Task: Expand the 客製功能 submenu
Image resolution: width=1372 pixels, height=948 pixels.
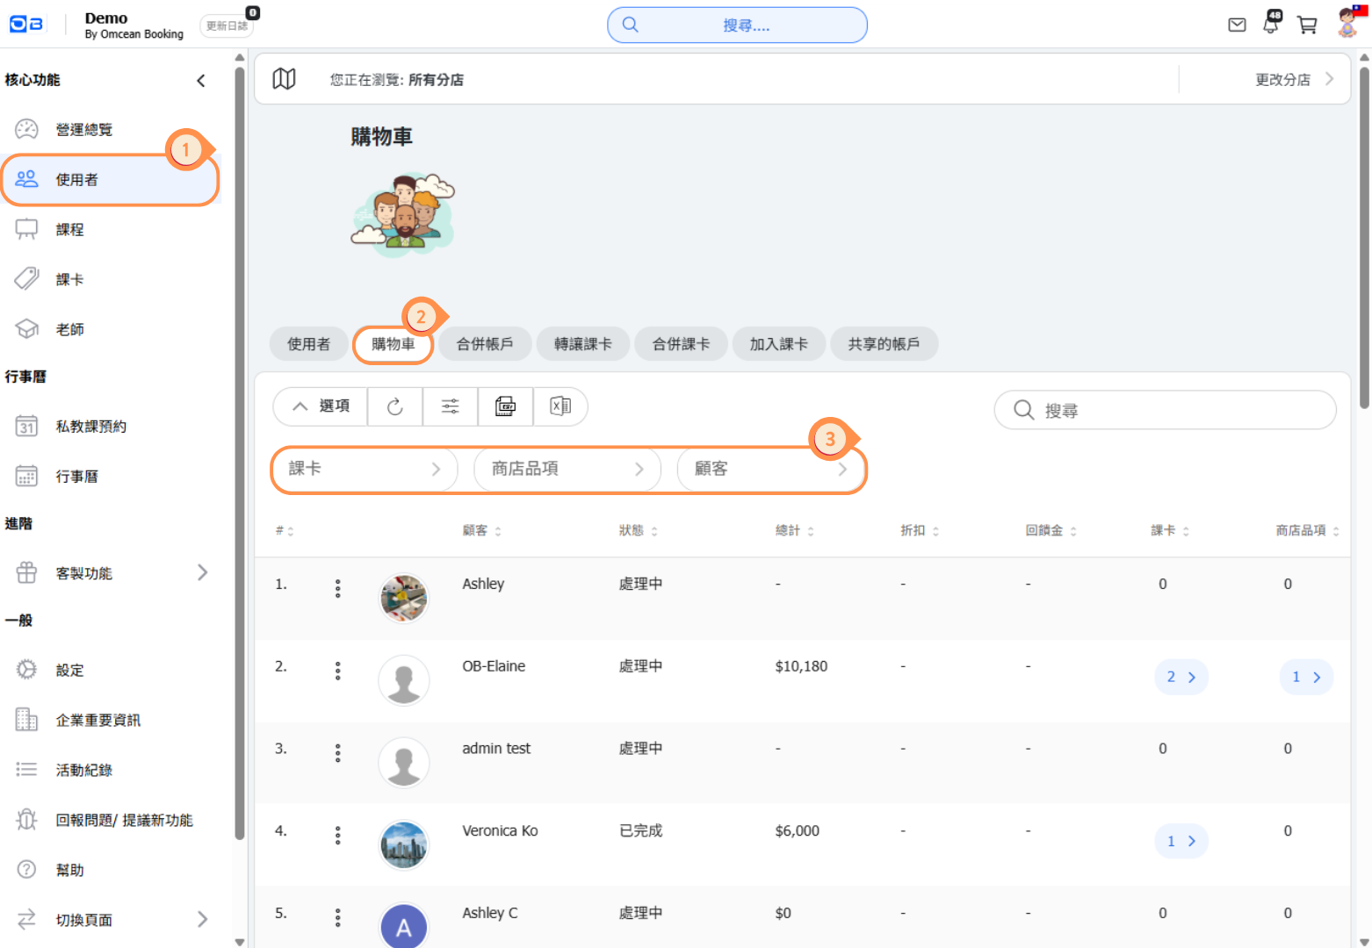Action: coord(202,573)
